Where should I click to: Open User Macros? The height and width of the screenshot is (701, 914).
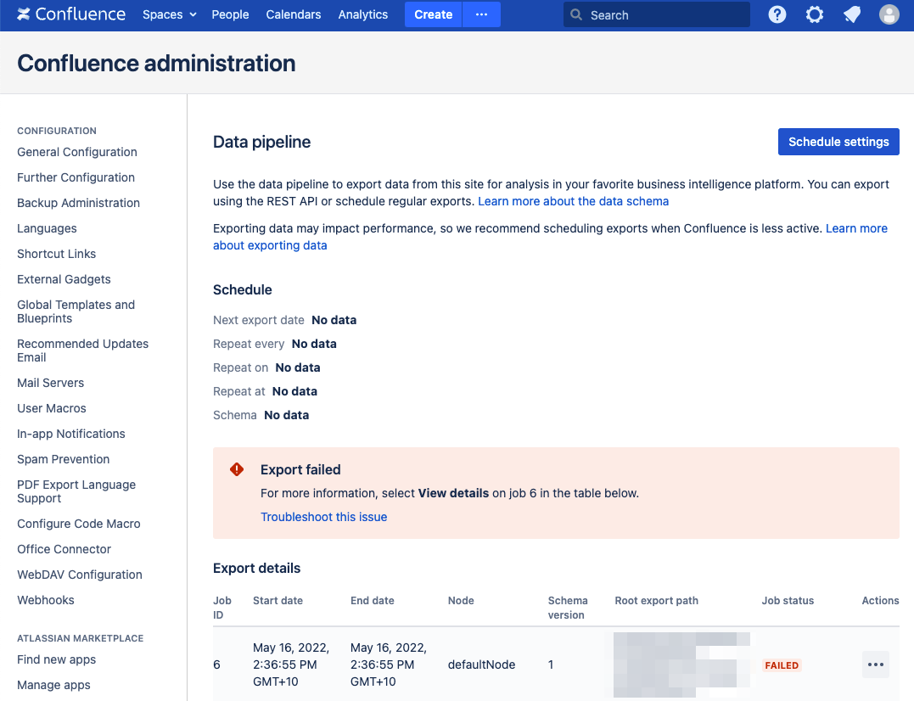click(x=51, y=408)
